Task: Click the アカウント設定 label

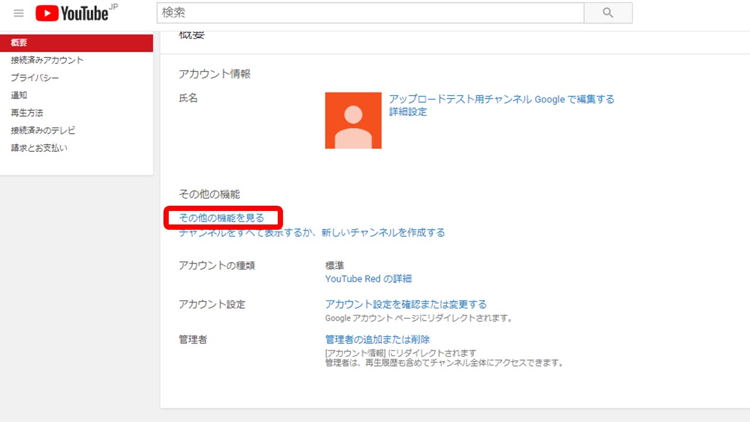Action: point(212,304)
